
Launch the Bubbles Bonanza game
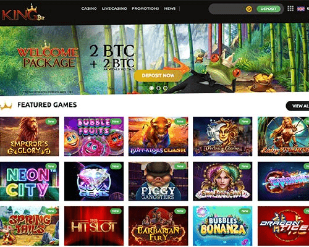pyautogui.click(x=222, y=226)
